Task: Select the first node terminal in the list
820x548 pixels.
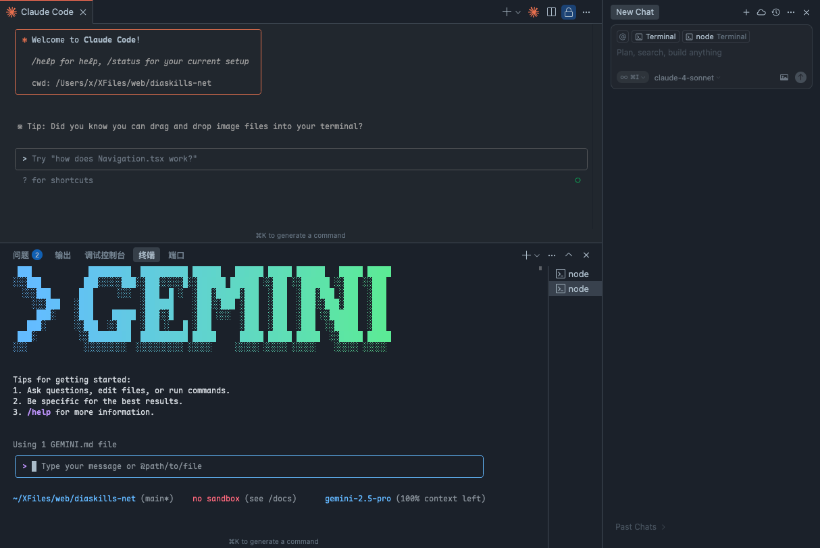Action: click(x=575, y=274)
